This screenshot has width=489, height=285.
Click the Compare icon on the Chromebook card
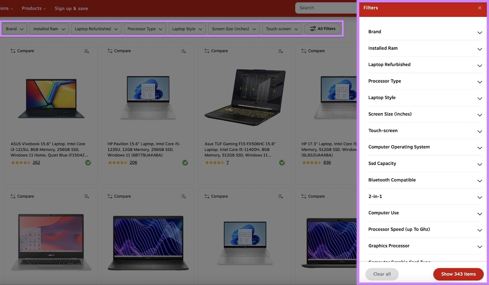pyautogui.click(x=22, y=196)
